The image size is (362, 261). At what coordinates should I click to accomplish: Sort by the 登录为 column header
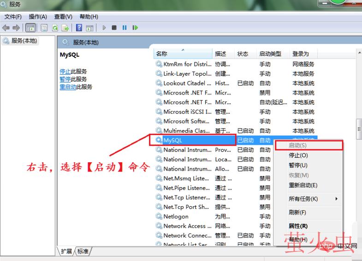pyautogui.click(x=303, y=54)
